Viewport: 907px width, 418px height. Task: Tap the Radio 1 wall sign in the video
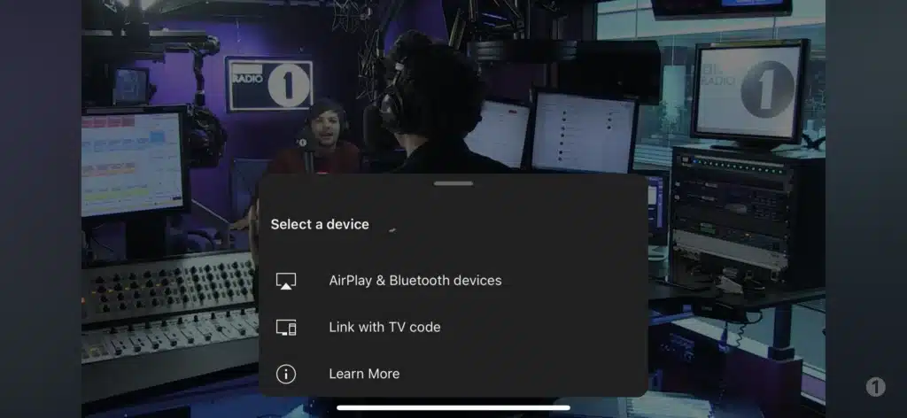pos(269,84)
